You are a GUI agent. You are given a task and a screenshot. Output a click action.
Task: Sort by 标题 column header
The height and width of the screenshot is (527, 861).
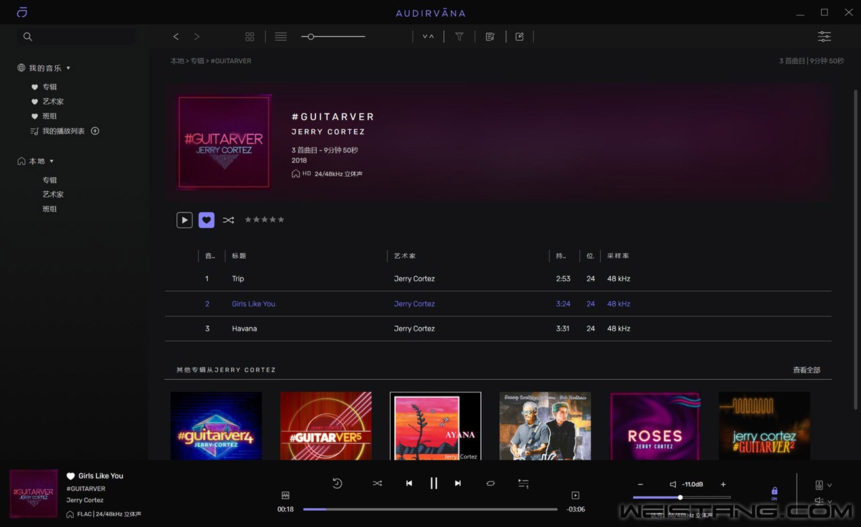coord(239,256)
